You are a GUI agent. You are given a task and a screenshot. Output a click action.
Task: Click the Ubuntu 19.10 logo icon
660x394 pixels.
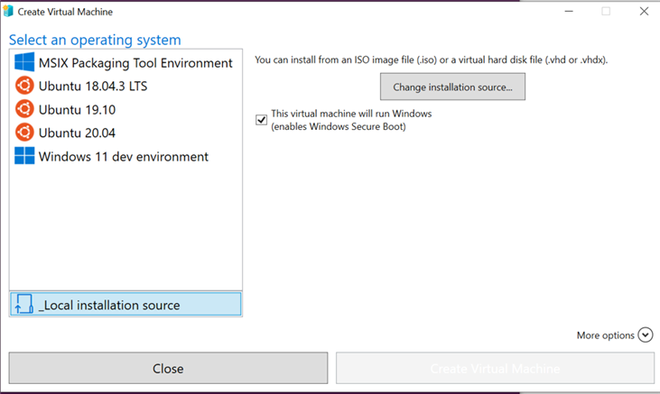[x=24, y=109]
